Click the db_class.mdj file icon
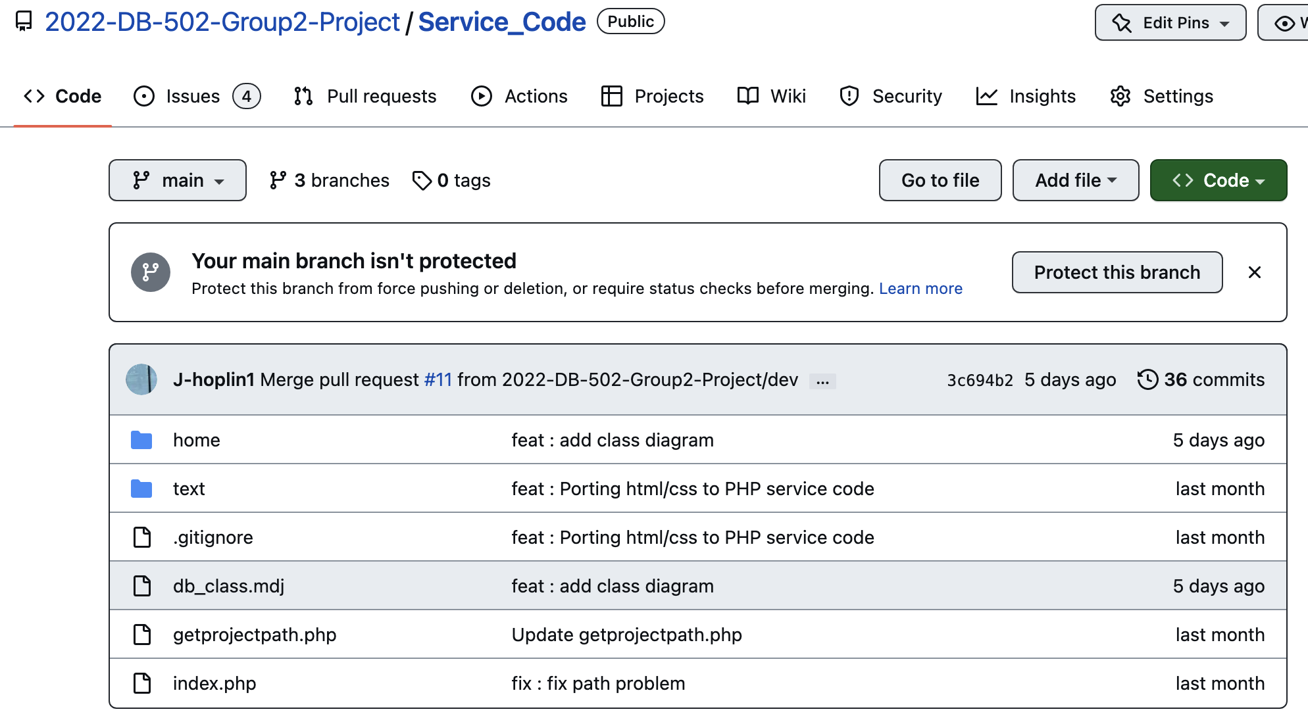 coord(142,586)
